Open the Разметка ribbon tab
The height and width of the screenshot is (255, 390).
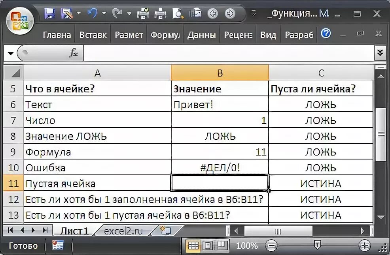(129, 35)
